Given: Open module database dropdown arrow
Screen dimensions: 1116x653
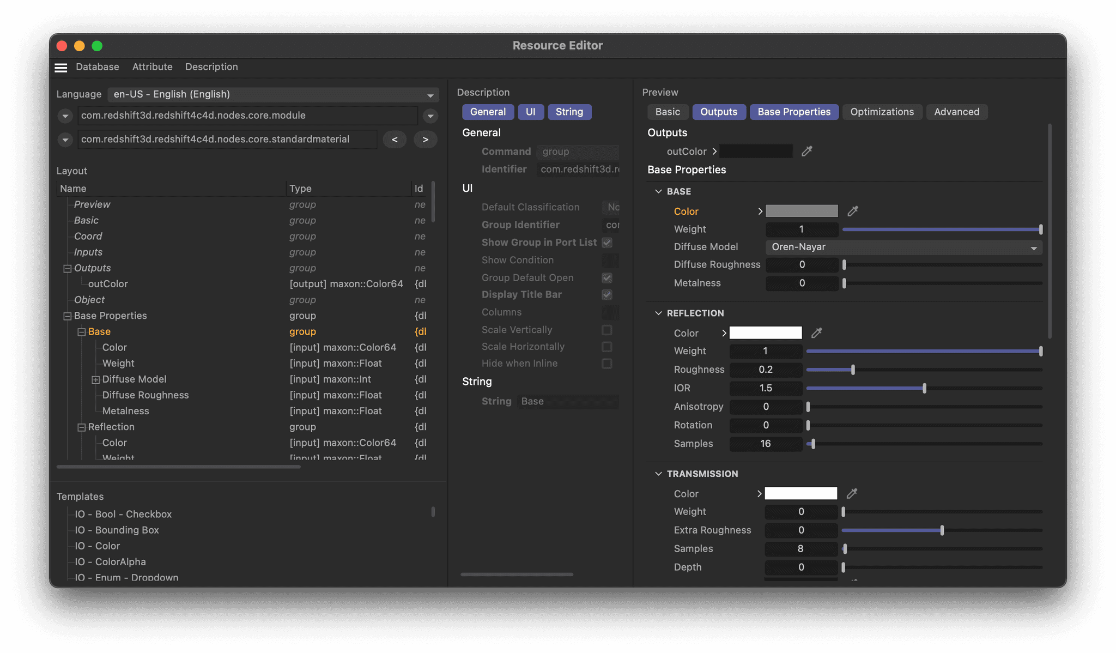Looking at the screenshot, I should pos(430,116).
